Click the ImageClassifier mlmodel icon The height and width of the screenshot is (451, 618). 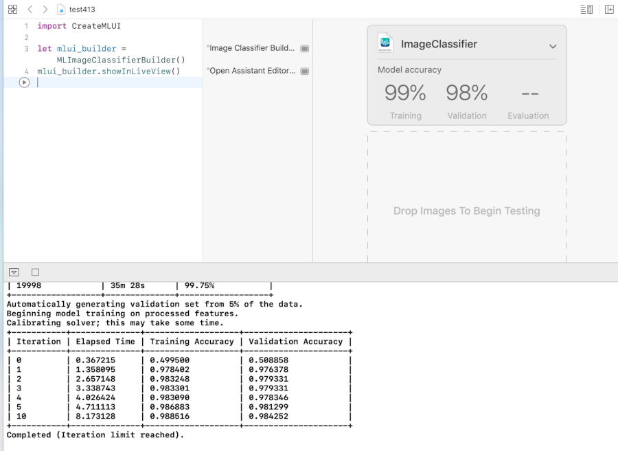pyautogui.click(x=385, y=43)
